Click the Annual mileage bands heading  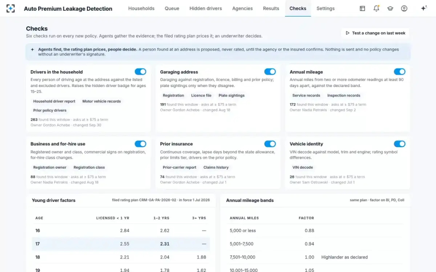click(x=250, y=200)
